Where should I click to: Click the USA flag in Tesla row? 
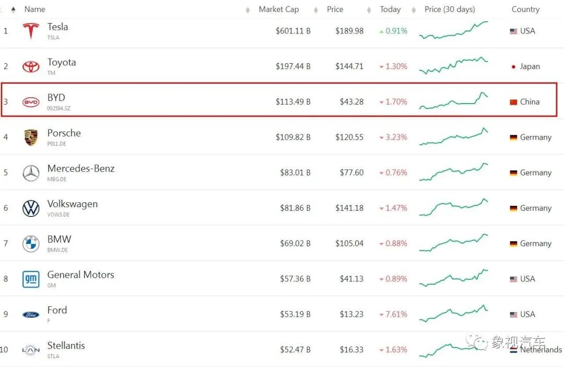point(513,31)
